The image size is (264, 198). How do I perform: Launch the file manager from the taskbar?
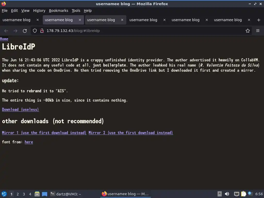37,194
